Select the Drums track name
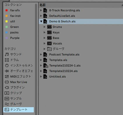This screenshot has height=115, width=123. 57,27
